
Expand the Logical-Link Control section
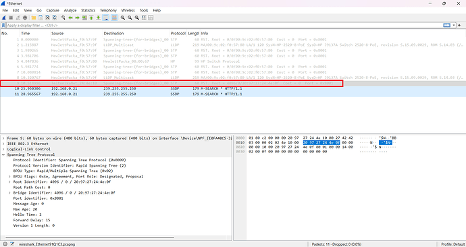click(x=3, y=149)
